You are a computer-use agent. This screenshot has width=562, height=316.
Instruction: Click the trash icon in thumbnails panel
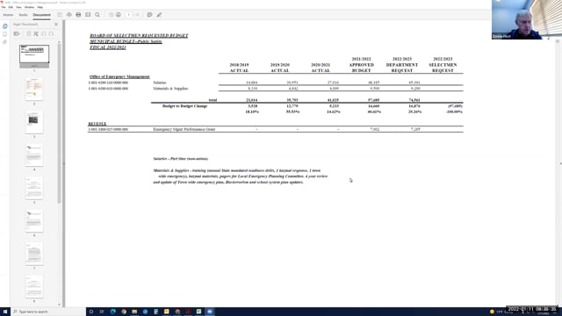point(29,33)
